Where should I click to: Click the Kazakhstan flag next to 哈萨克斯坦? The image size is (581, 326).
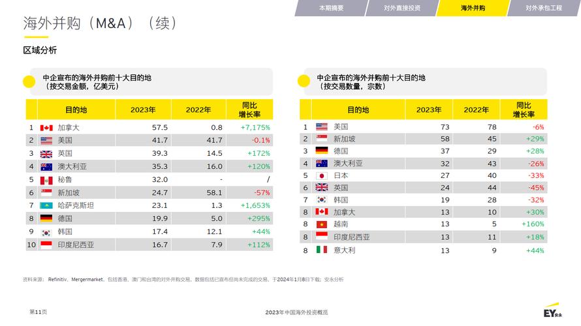46,206
